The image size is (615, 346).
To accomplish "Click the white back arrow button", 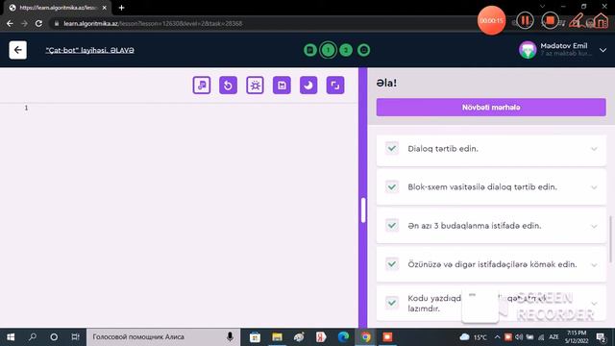I will point(17,50).
